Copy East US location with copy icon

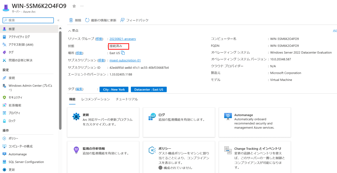point(123,53)
